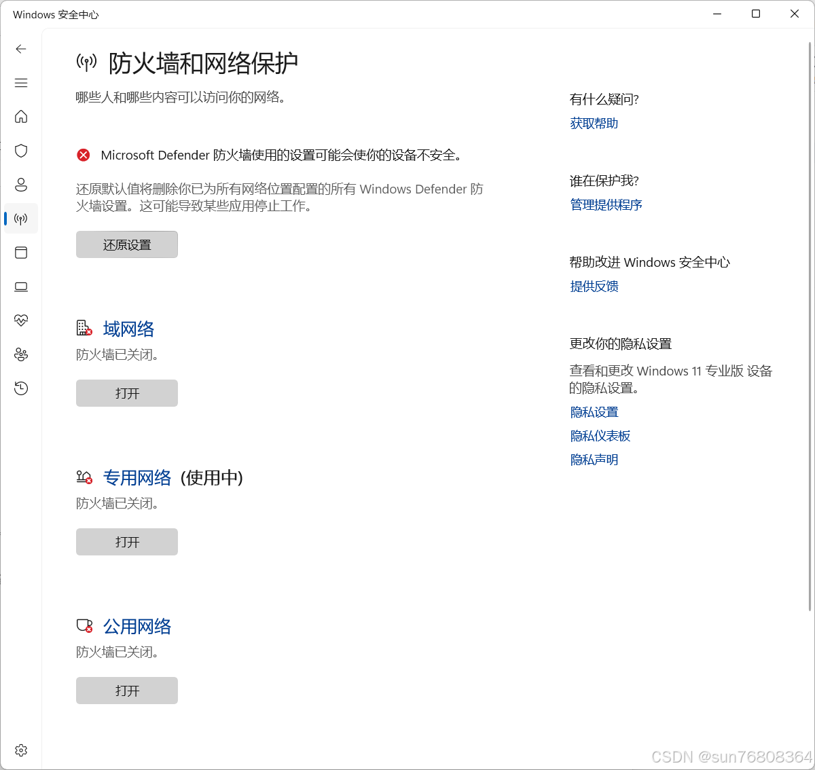This screenshot has height=770, width=815.
Task: Click the 域网络 building icon
Action: pos(84,329)
